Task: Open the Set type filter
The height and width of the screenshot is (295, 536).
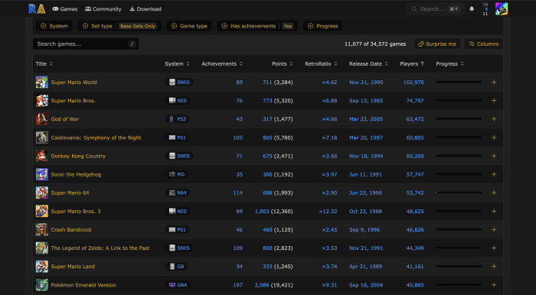Action: coord(119,26)
